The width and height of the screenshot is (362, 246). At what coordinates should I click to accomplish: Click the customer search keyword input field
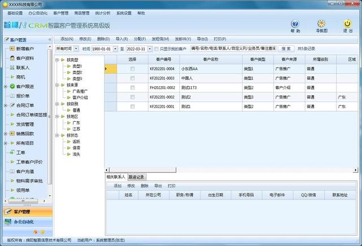[233, 49]
